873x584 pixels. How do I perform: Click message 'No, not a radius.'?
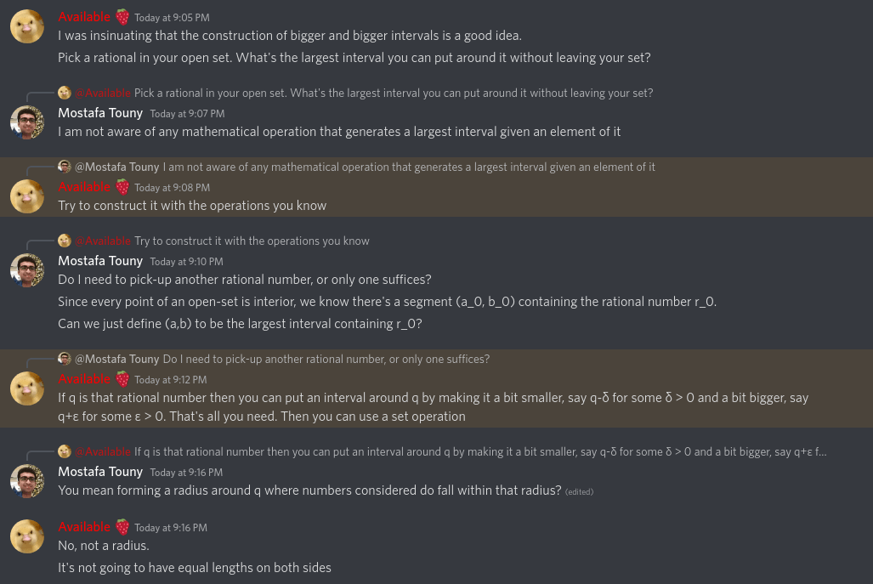pyautogui.click(x=104, y=546)
